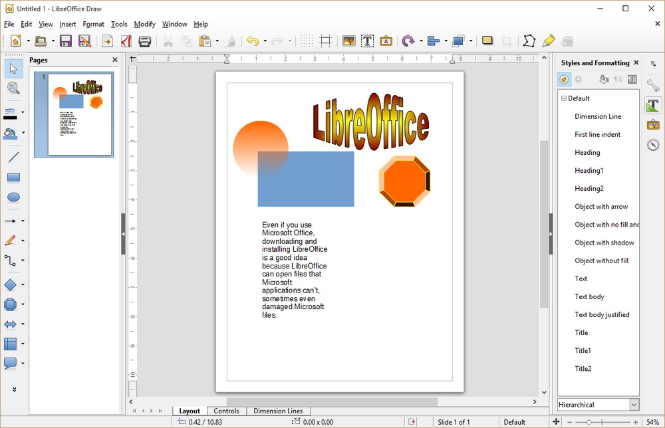Select the Rectangle tool

coord(13,177)
